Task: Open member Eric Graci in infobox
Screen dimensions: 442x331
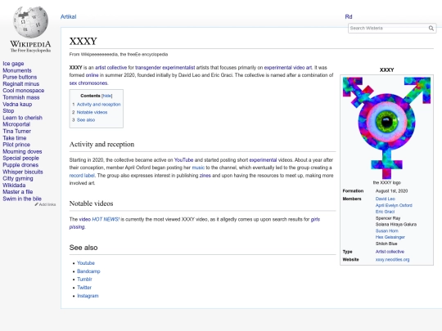Action: (385, 212)
